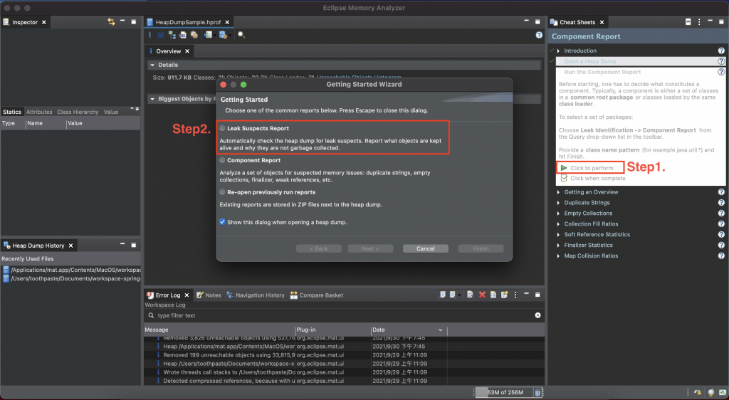Open the Overview info icon in editor toolbar

(150, 35)
